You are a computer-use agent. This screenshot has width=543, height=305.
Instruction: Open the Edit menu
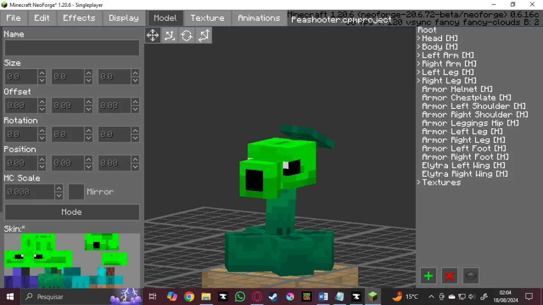pyautogui.click(x=42, y=18)
